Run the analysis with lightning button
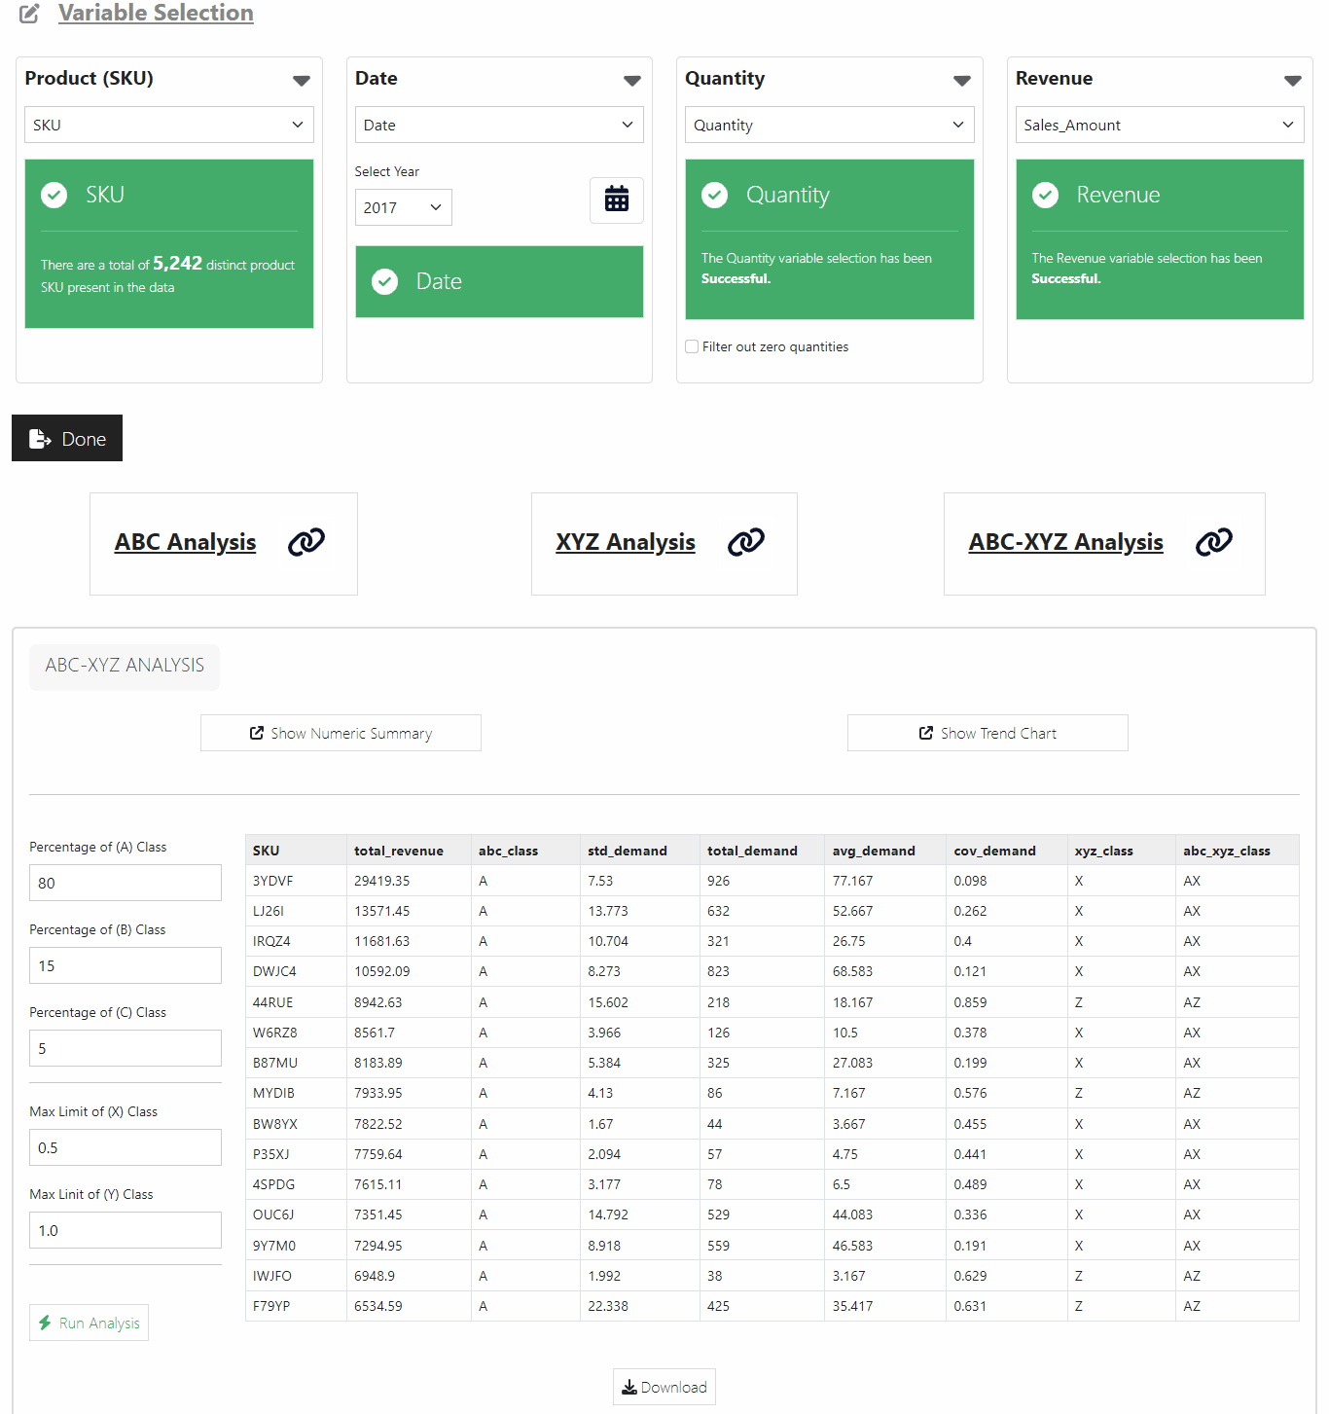 [89, 1323]
